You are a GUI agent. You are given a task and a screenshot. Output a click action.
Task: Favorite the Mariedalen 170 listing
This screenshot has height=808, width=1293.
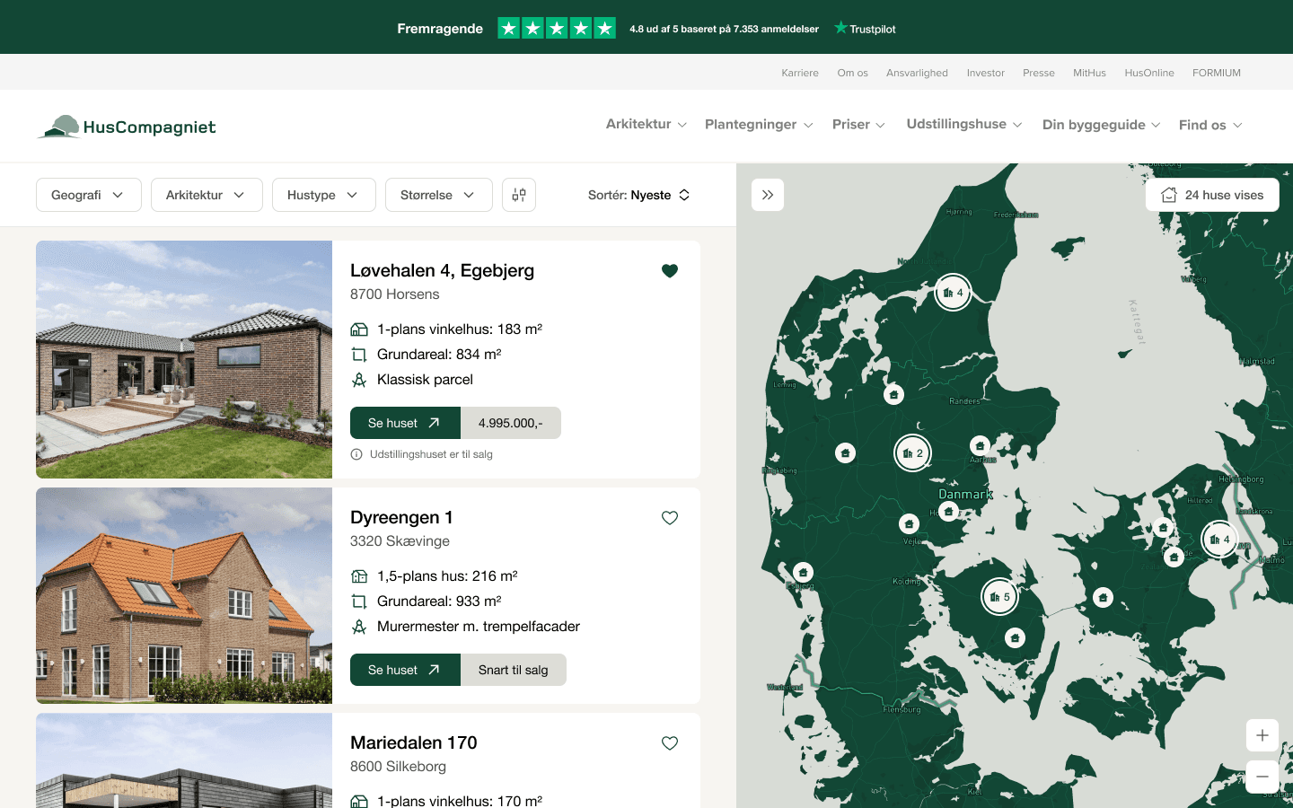tap(670, 743)
